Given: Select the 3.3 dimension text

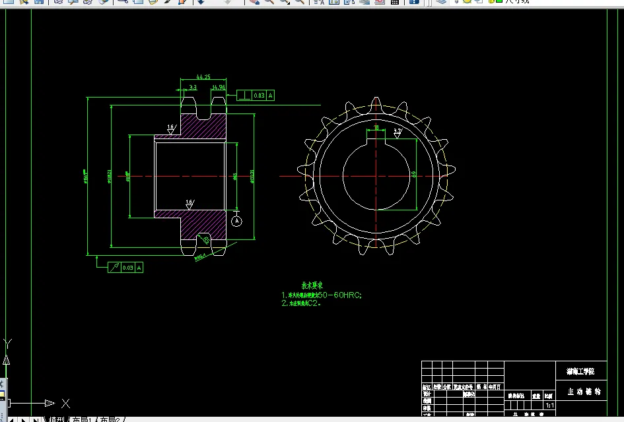Looking at the screenshot, I should [193, 87].
